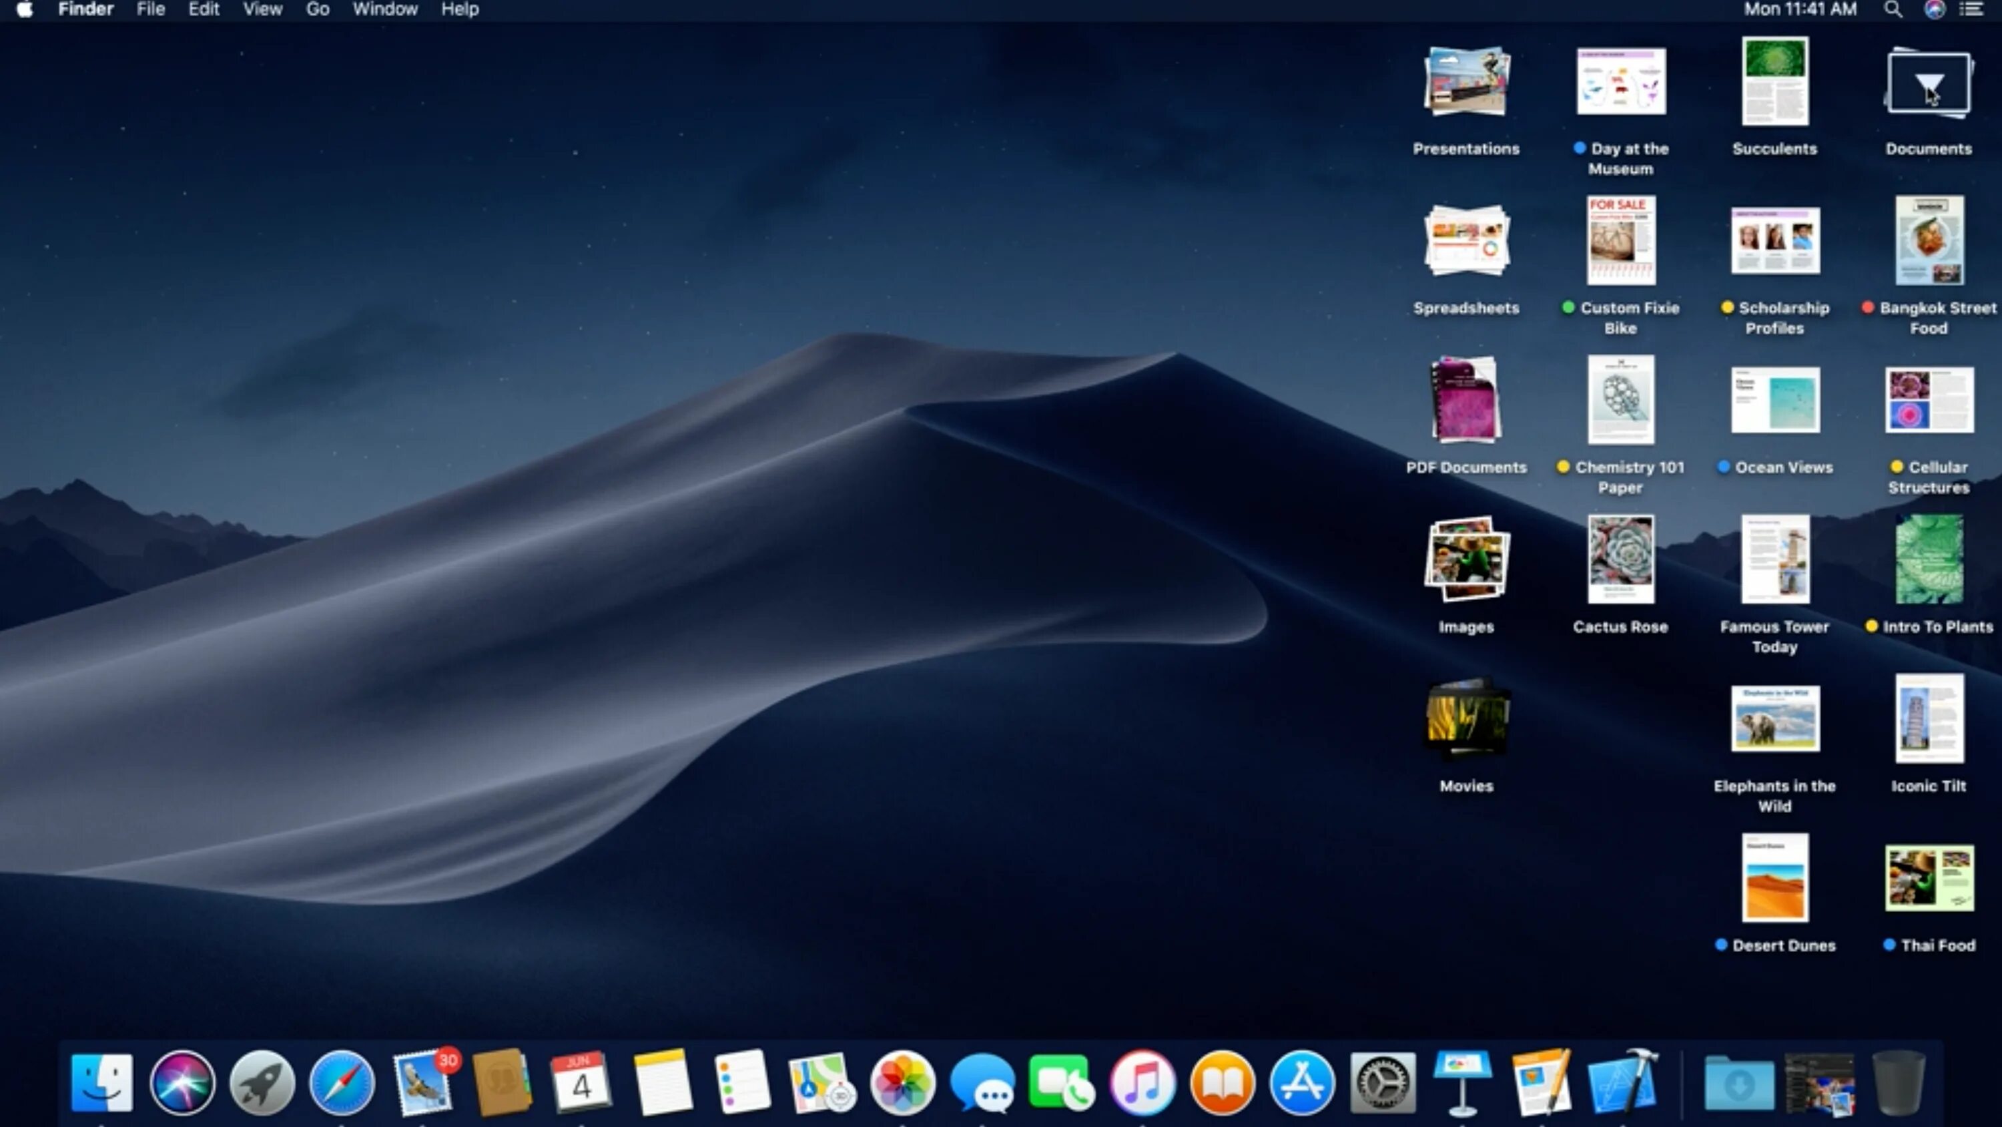Viewport: 2002px width, 1127px height.
Task: Open PDF Documents folder
Action: [1465, 399]
